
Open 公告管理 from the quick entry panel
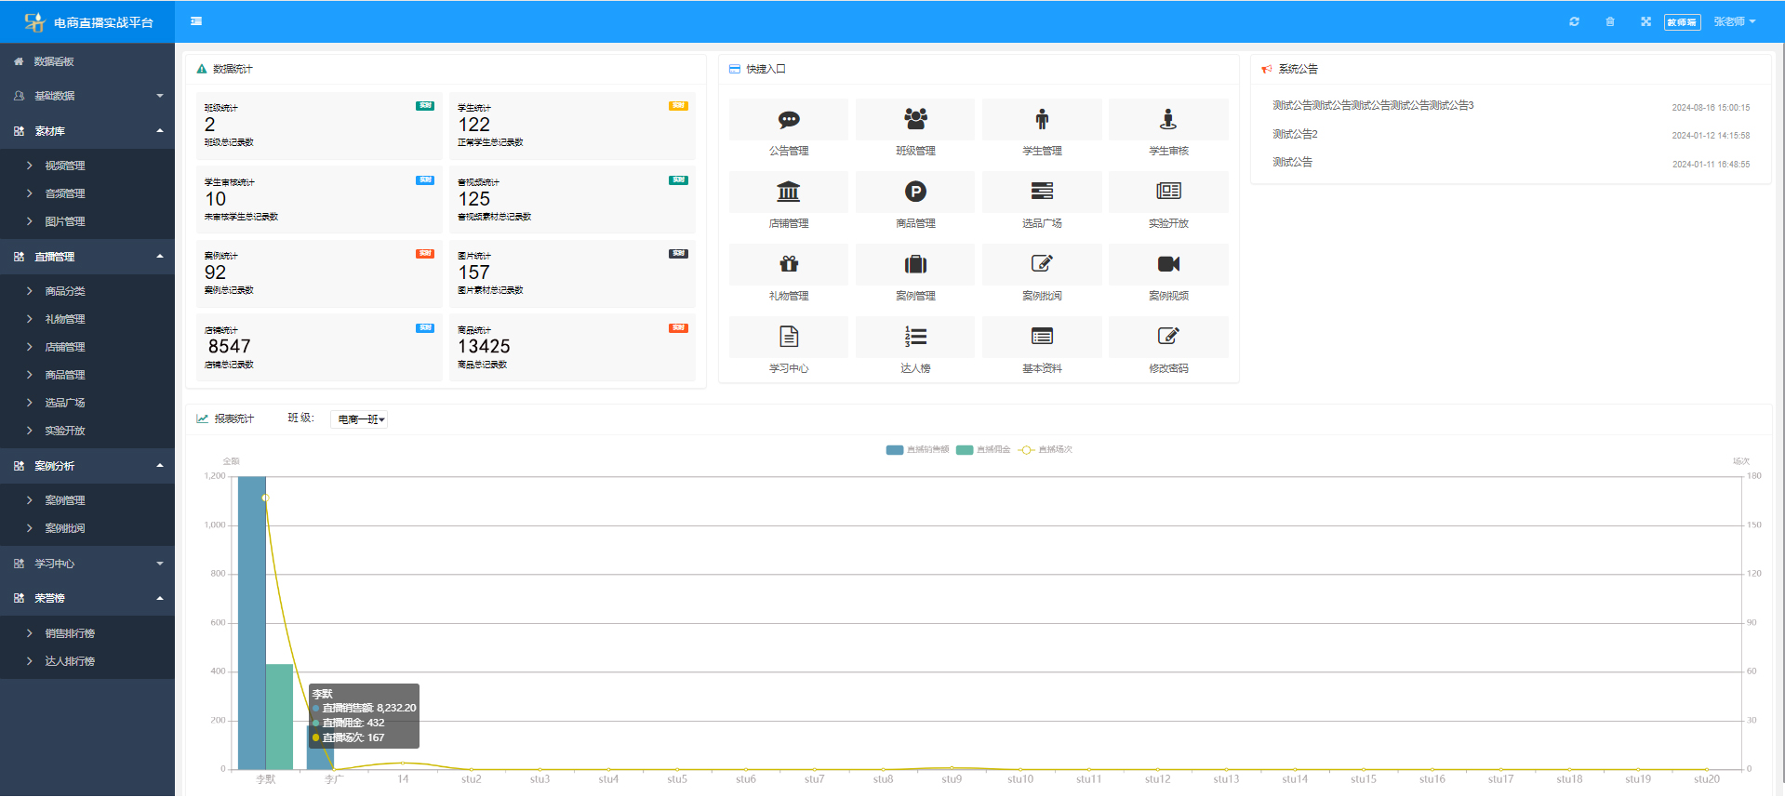[x=788, y=120]
